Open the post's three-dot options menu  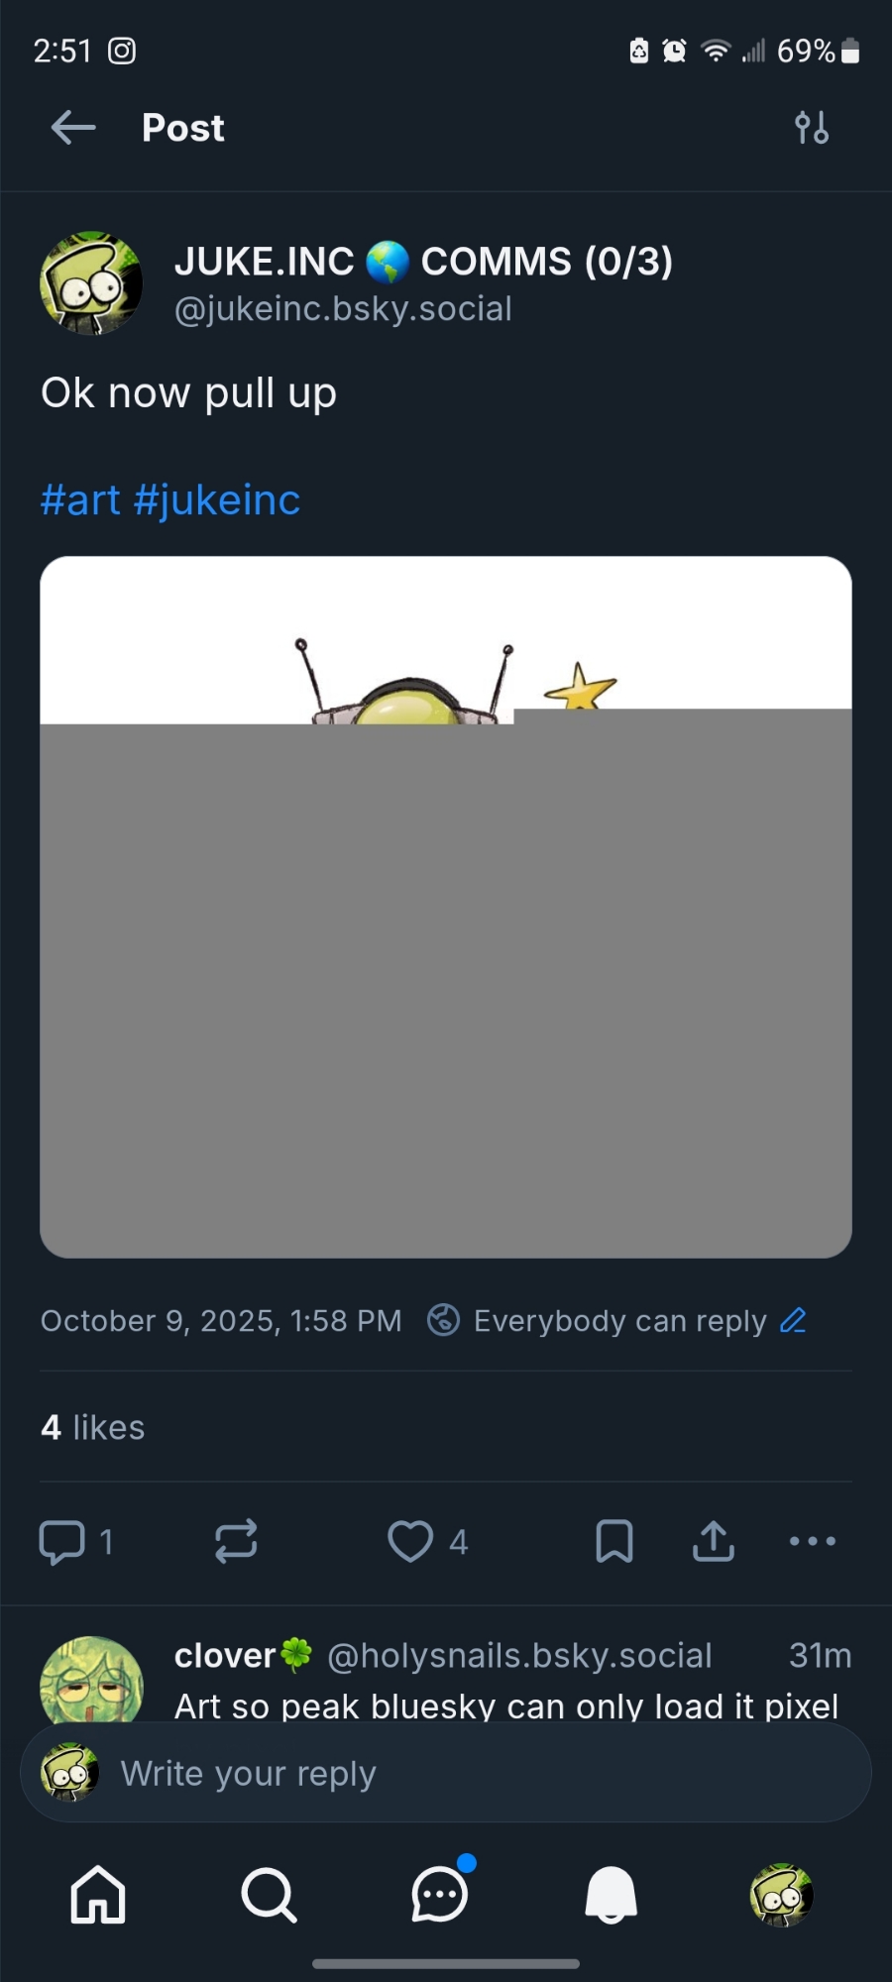click(813, 1541)
